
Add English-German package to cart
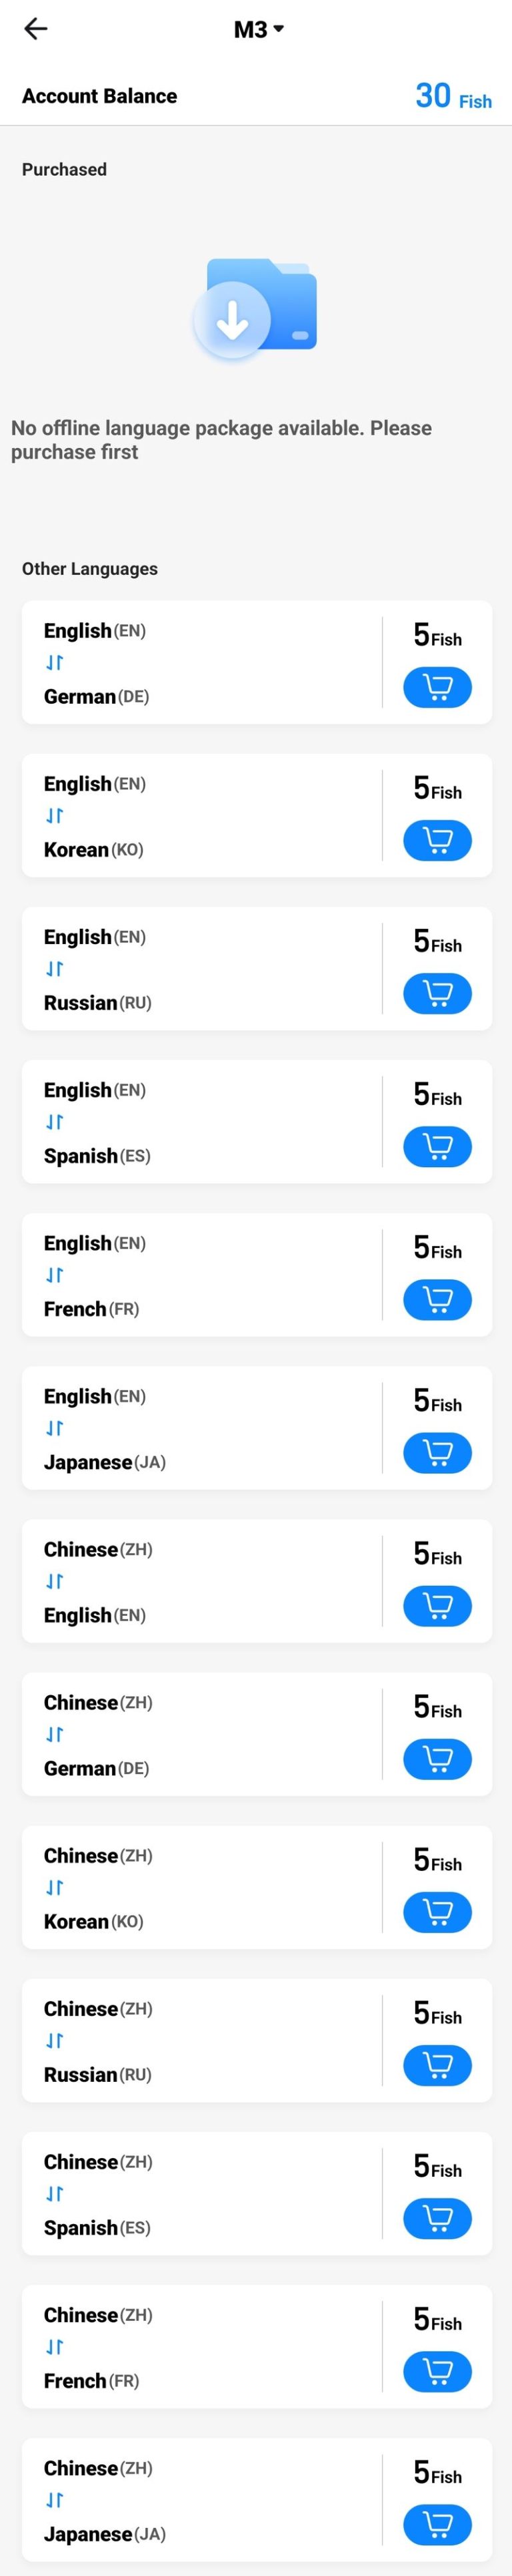[437, 687]
